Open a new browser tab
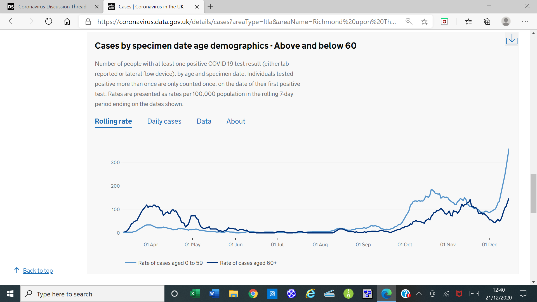This screenshot has height=302, width=537. click(210, 7)
